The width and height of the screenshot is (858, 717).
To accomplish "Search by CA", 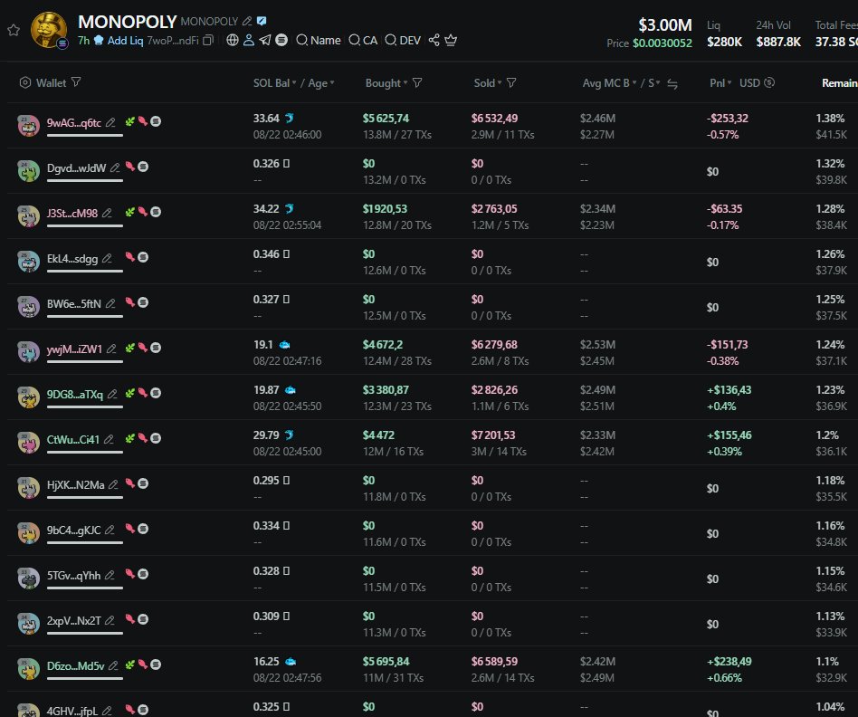I will tap(363, 41).
